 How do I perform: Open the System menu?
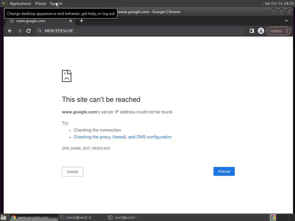[x=56, y=3]
